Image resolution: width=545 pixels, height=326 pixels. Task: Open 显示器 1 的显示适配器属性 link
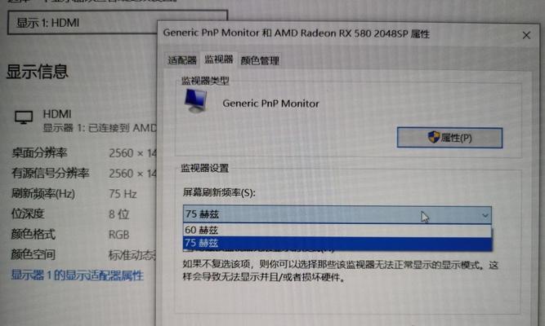[77, 275]
